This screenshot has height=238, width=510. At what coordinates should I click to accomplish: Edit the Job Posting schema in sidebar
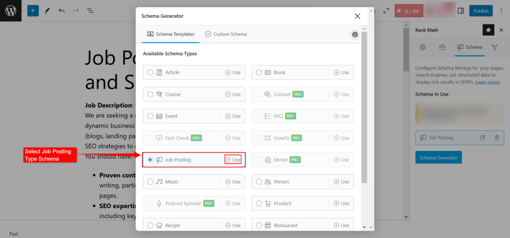[x=483, y=138]
